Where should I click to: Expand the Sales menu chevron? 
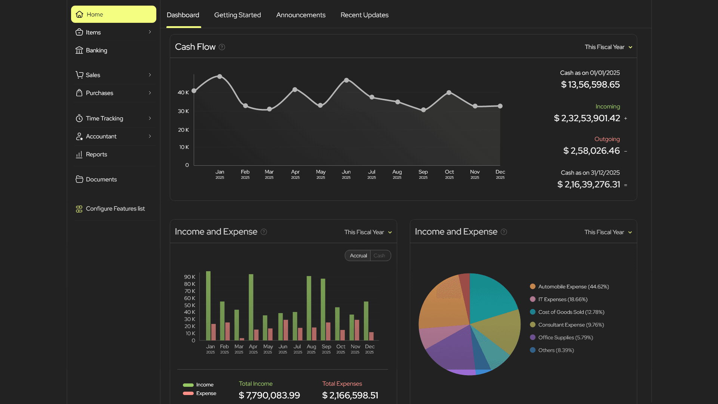150,75
